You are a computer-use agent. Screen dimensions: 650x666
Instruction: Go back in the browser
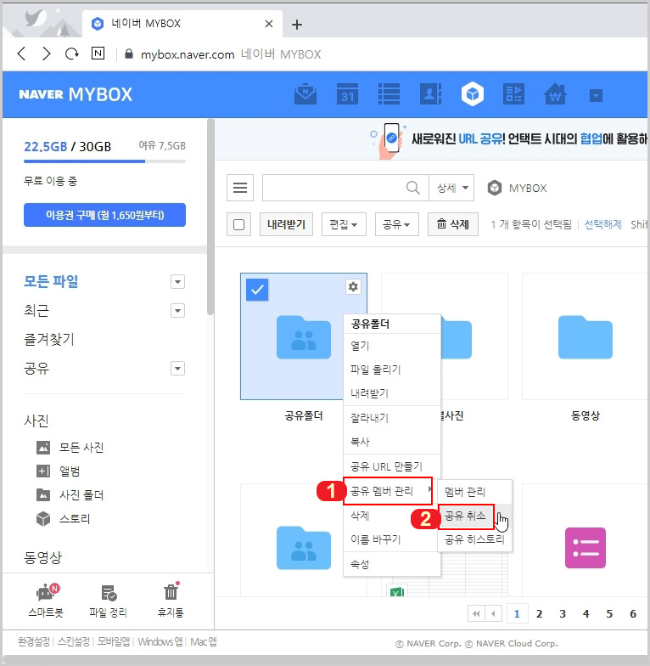point(22,54)
